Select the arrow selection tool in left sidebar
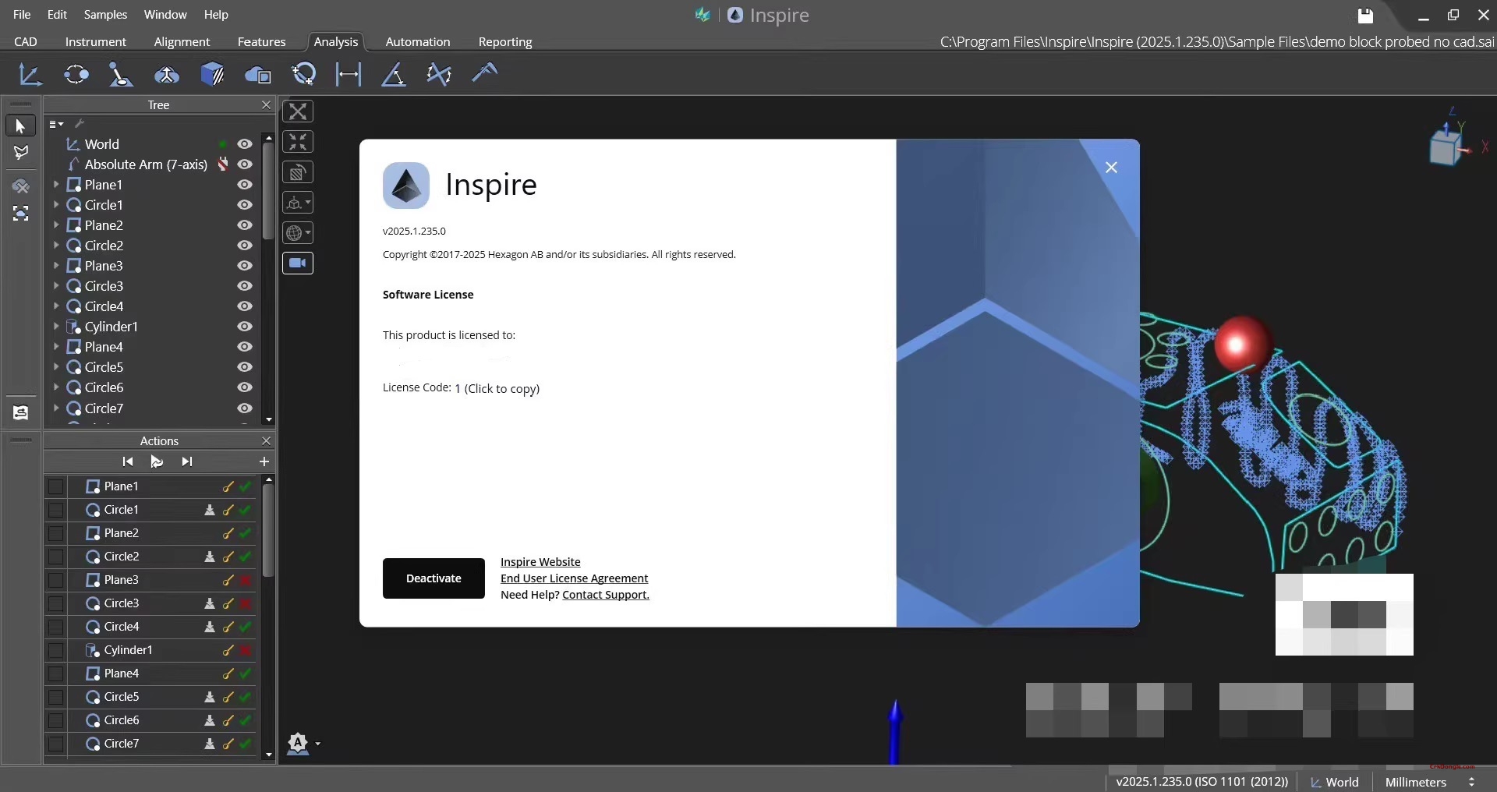Image resolution: width=1497 pixels, height=792 pixels. tap(21, 125)
